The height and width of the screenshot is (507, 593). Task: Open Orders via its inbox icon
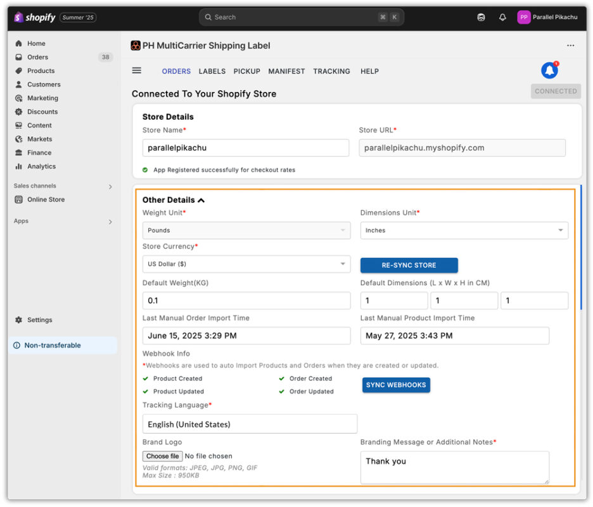(18, 57)
